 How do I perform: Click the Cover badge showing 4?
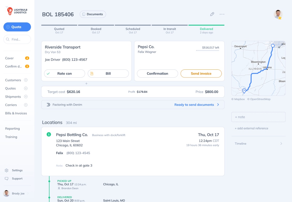pos(27,58)
